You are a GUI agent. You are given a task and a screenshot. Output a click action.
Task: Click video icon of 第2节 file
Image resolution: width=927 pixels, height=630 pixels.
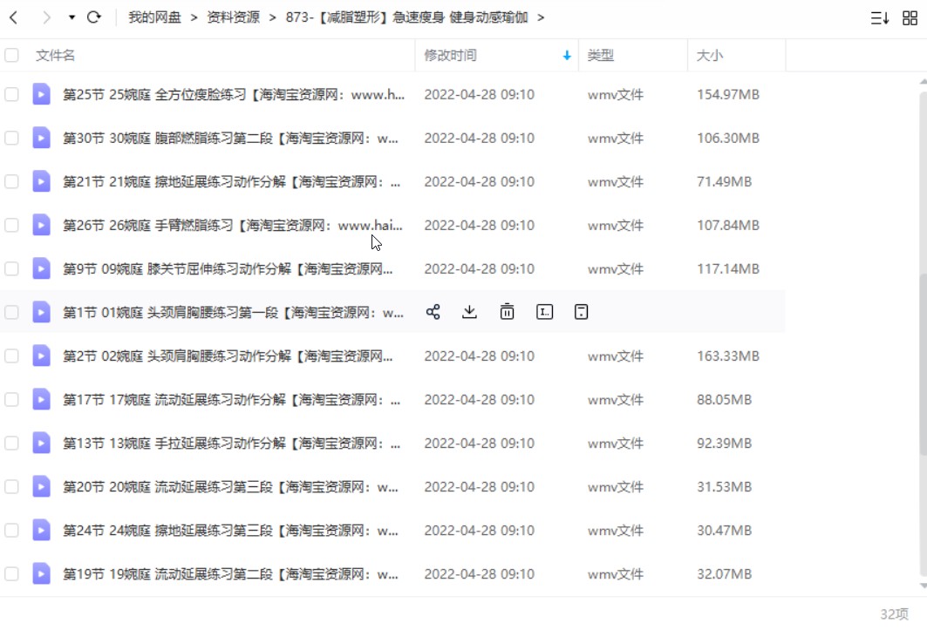(41, 356)
